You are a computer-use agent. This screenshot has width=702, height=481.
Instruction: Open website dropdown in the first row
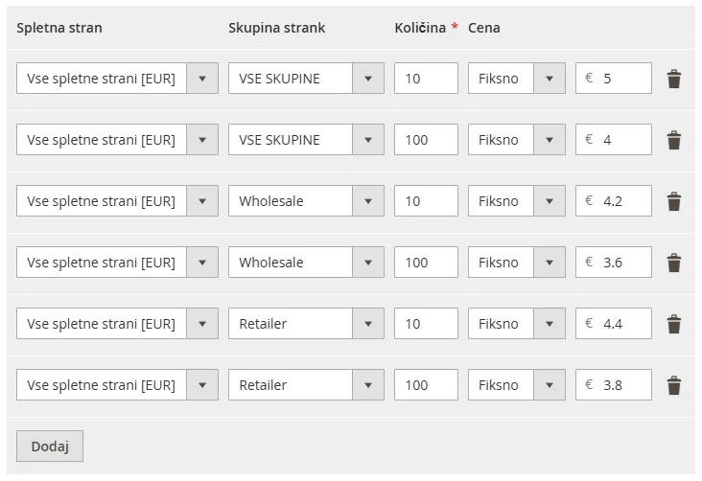tap(117, 79)
